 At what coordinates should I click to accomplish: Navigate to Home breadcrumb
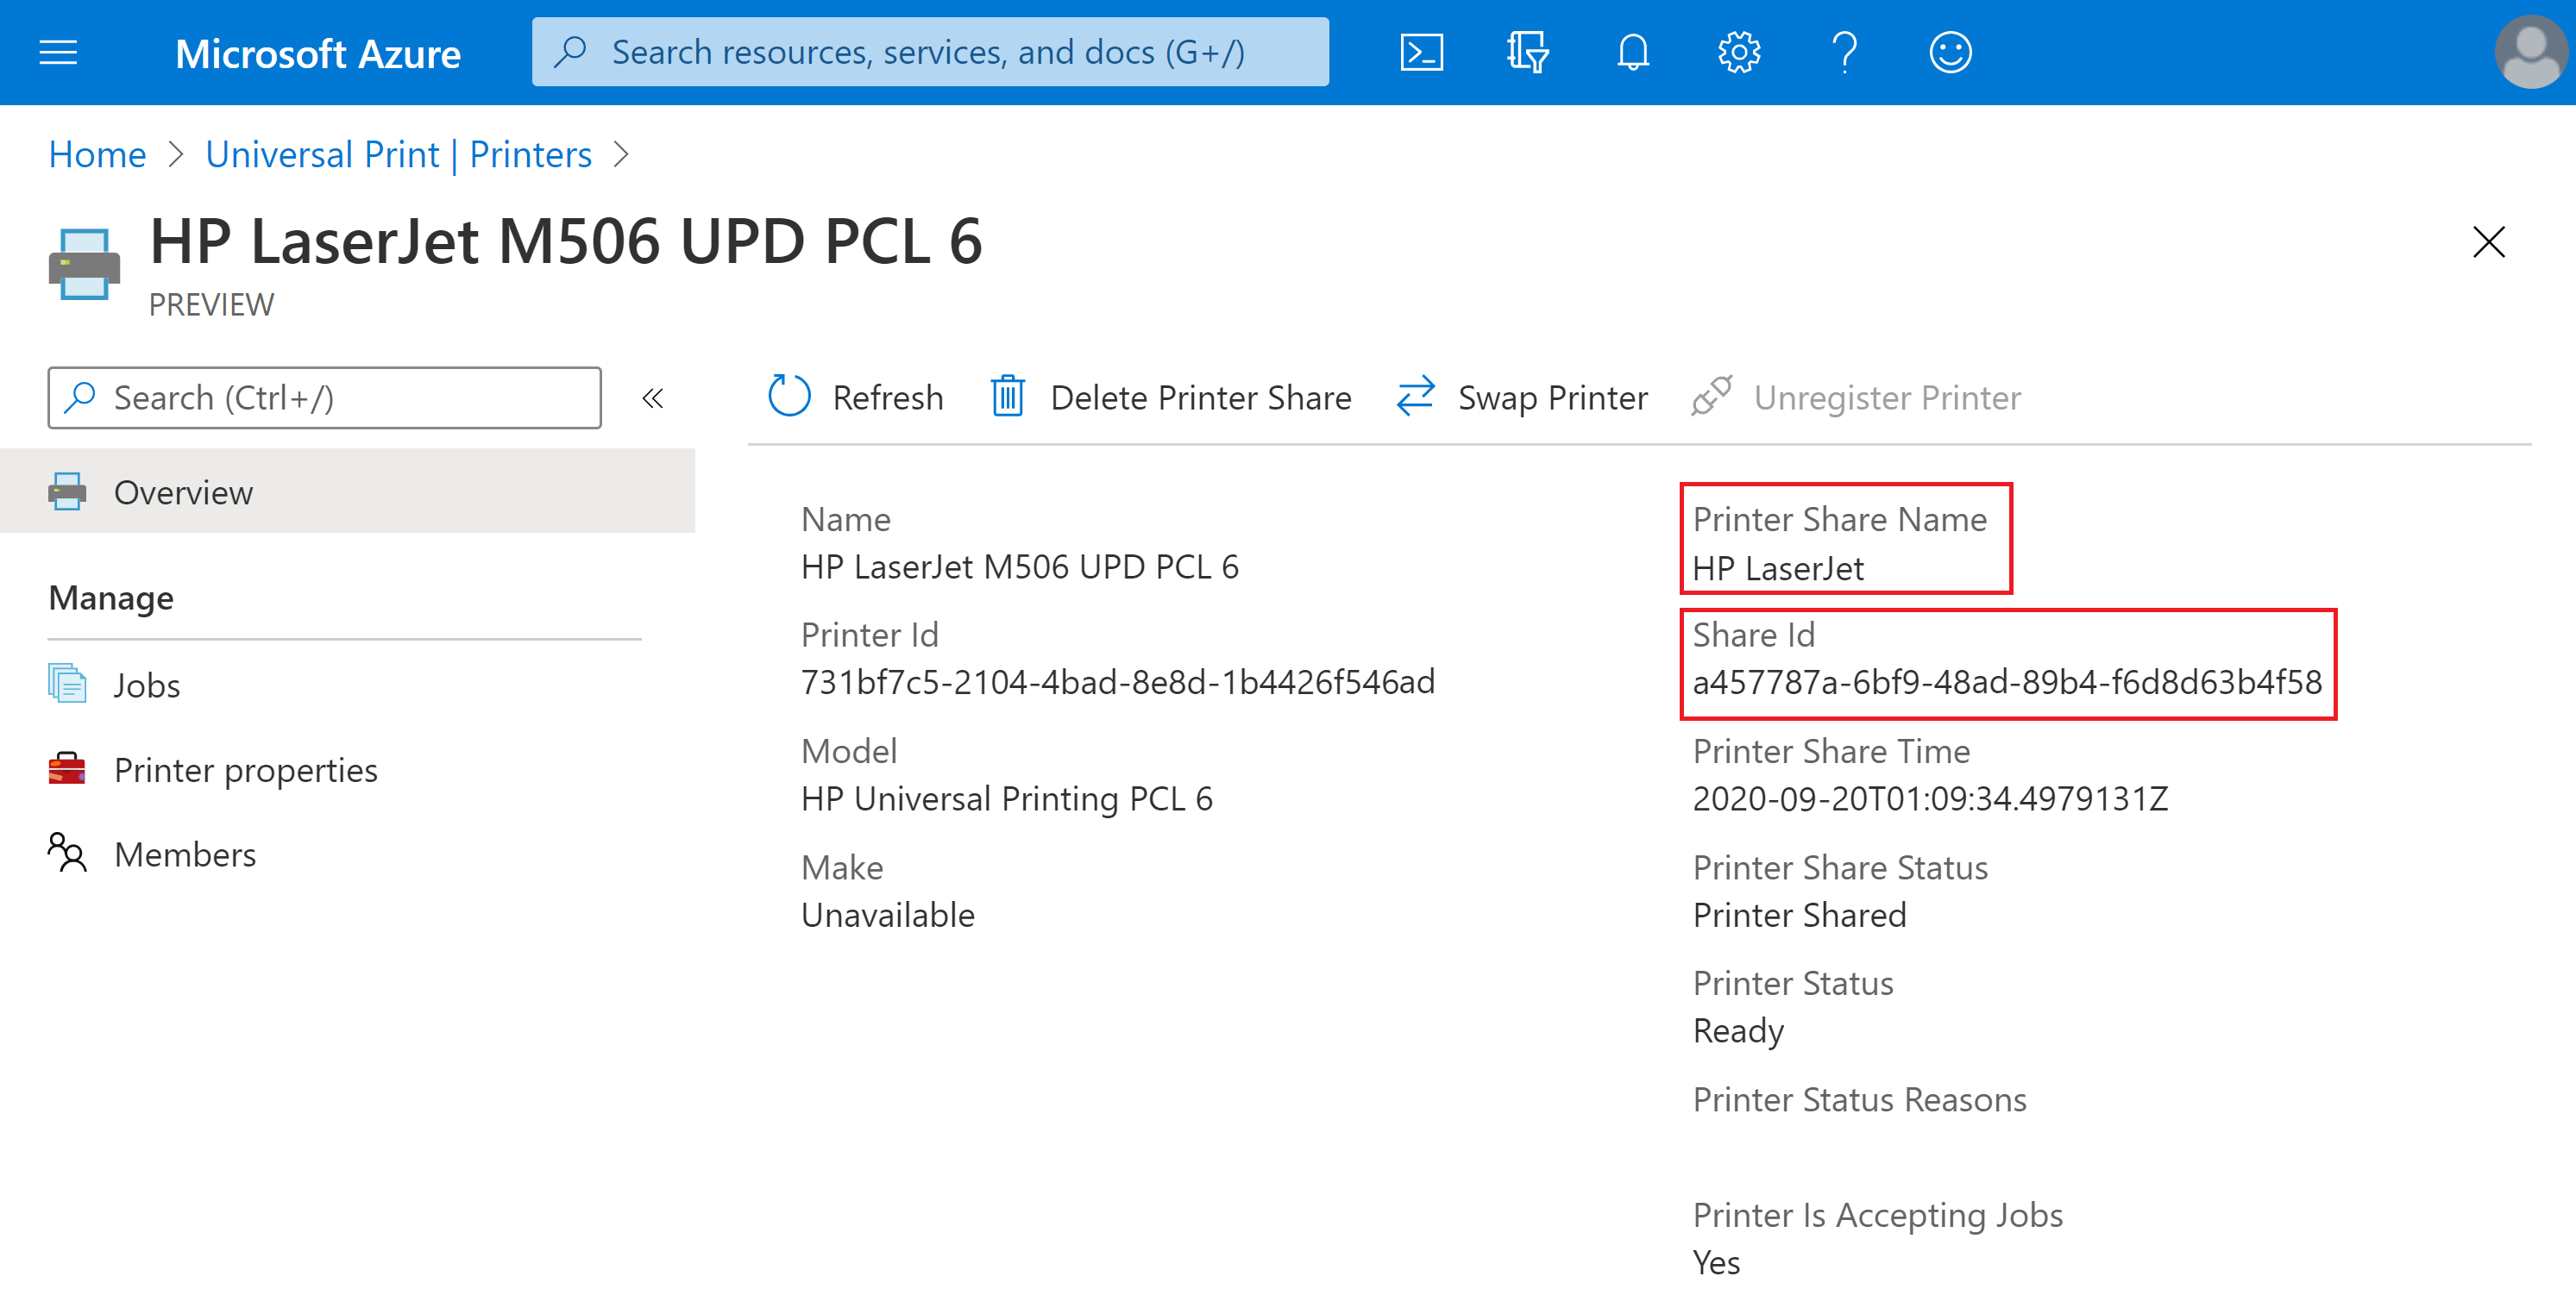click(96, 153)
